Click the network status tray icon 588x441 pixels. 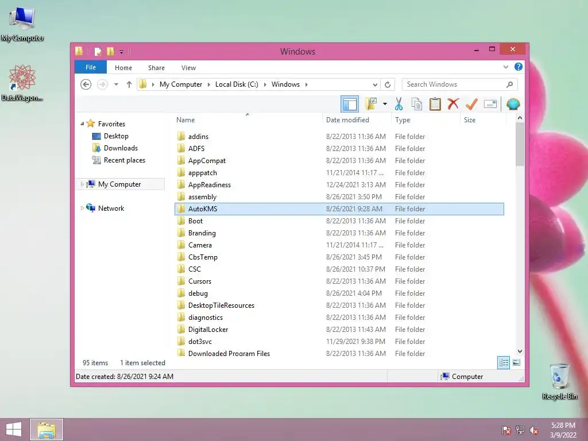pos(520,430)
